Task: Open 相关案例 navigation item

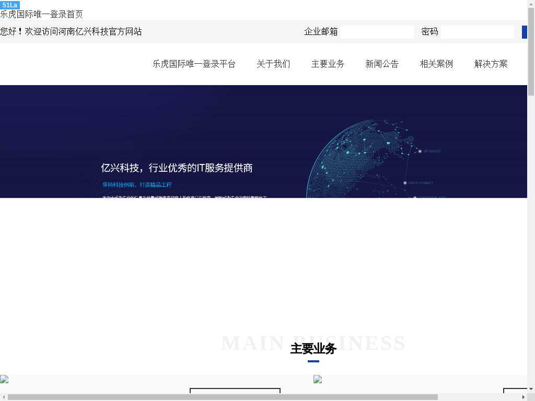Action: (436, 64)
